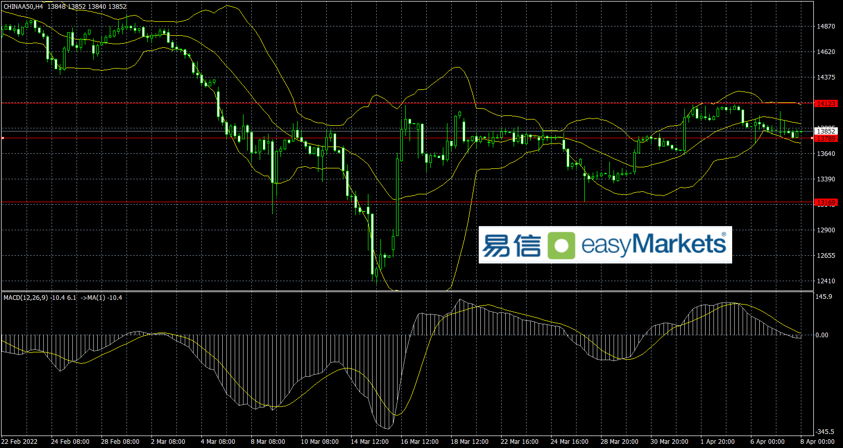Viewport: 843px width, 448px height.
Task: Select the 12655 price axis label
Action: 826,256
